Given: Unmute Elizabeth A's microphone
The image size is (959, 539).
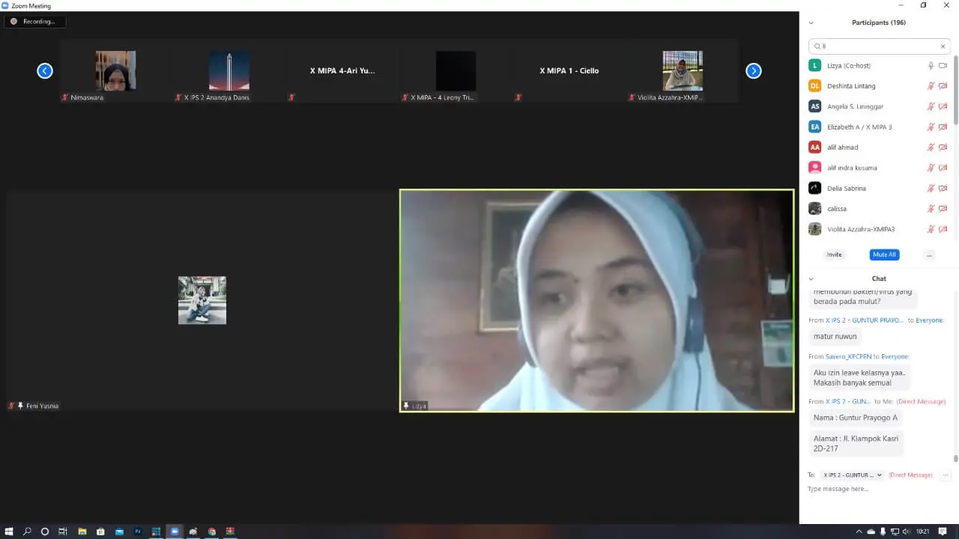Looking at the screenshot, I should click(931, 127).
